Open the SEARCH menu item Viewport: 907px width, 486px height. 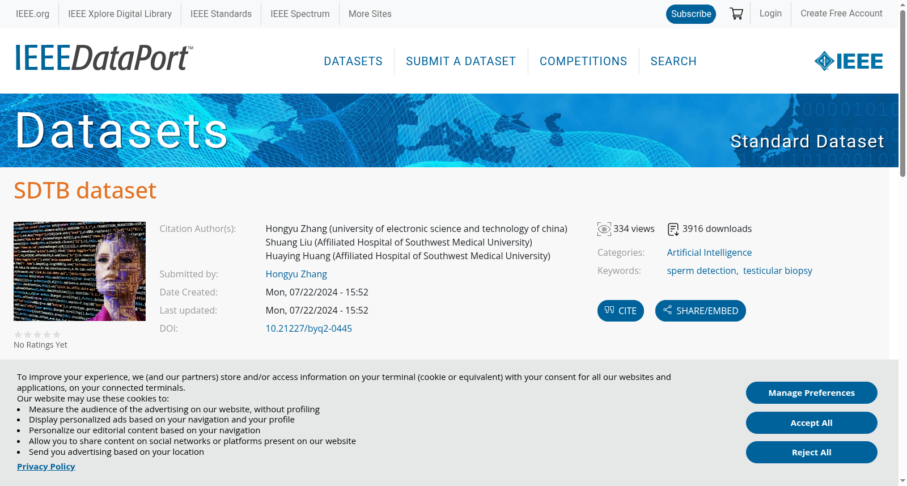coord(673,61)
